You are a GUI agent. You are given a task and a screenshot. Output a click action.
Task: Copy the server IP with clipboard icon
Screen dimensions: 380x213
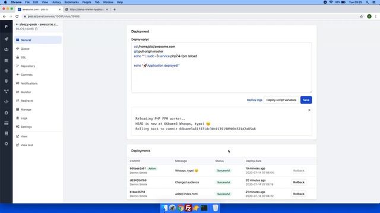[36, 29]
